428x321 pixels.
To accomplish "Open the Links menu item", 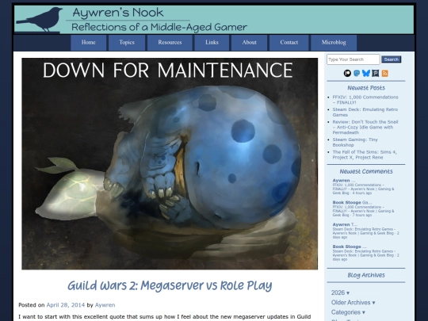I will tap(212, 43).
